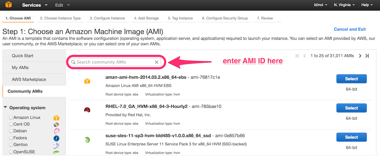Click the Red Hat logo icon
Screen dimensions: 380x160
click(87, 110)
